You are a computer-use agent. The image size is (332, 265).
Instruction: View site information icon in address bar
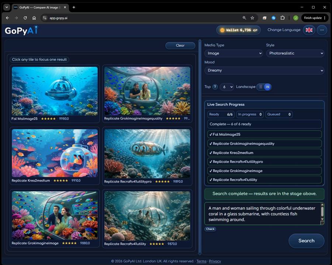click(45, 18)
